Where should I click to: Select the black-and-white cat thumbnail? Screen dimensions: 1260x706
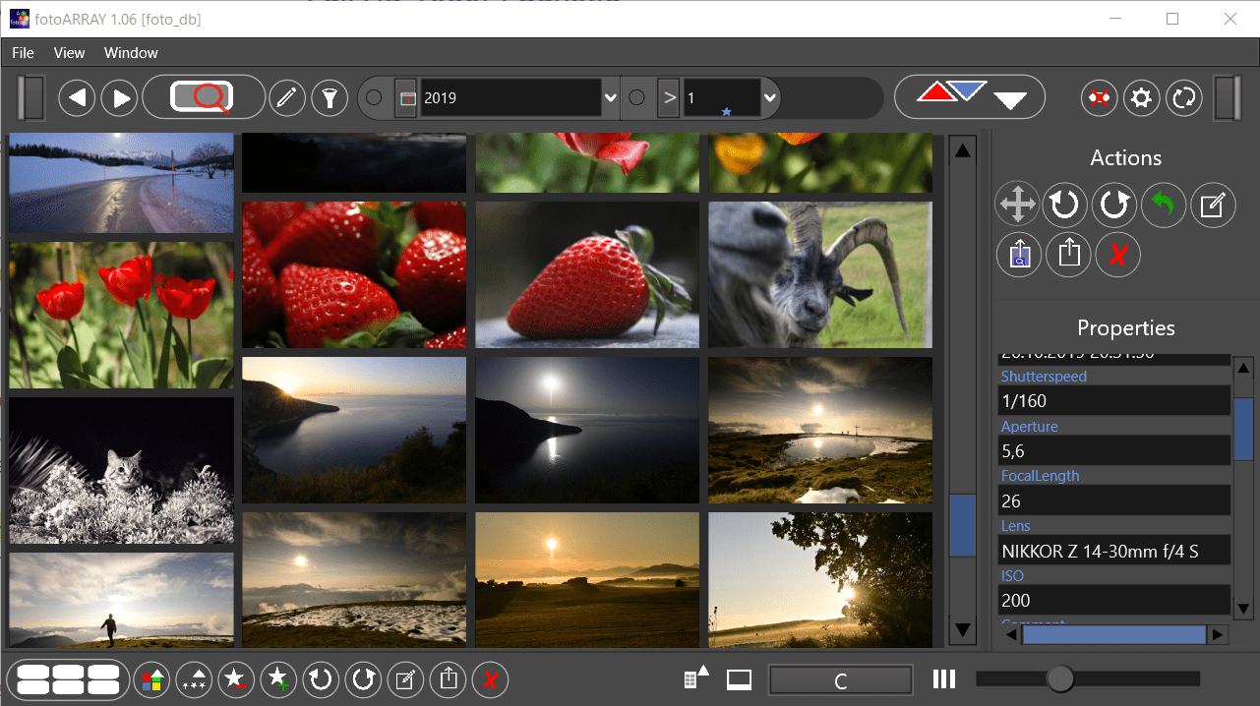[x=122, y=470]
